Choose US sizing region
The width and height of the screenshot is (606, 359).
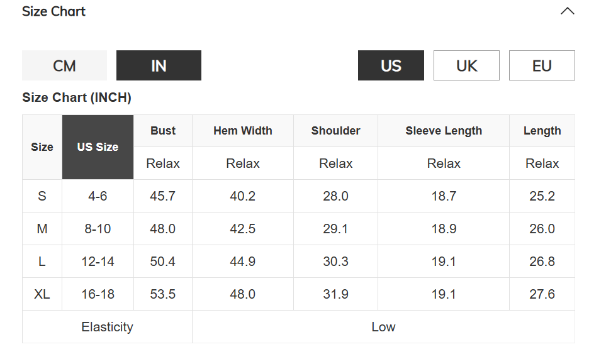(x=391, y=65)
